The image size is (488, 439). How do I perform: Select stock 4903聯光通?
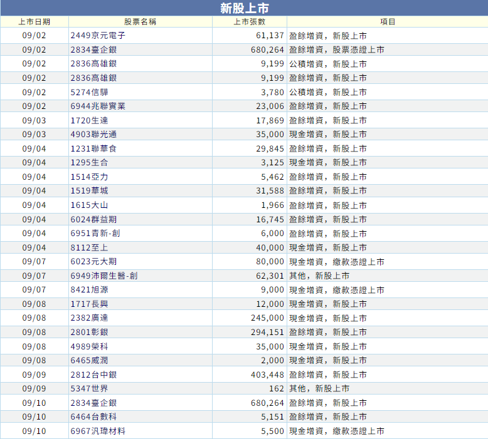click(x=93, y=134)
